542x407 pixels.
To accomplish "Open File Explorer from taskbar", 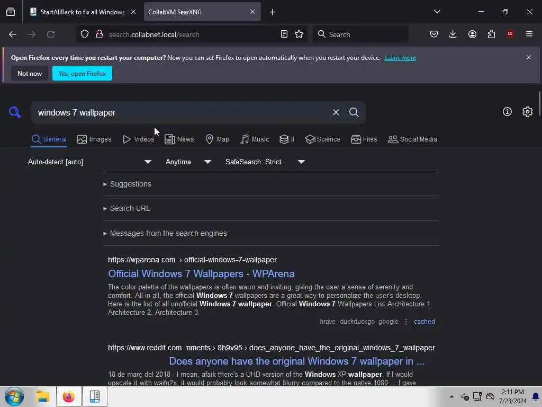I will (x=43, y=396).
